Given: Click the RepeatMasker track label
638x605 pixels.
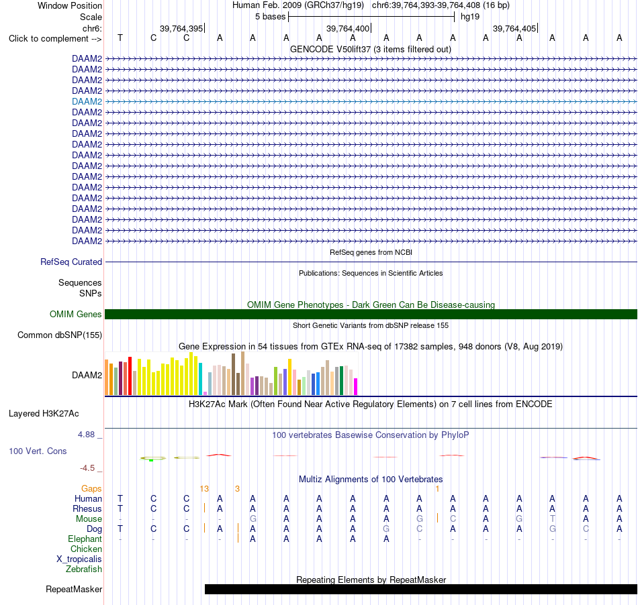Looking at the screenshot, I should point(74,589).
